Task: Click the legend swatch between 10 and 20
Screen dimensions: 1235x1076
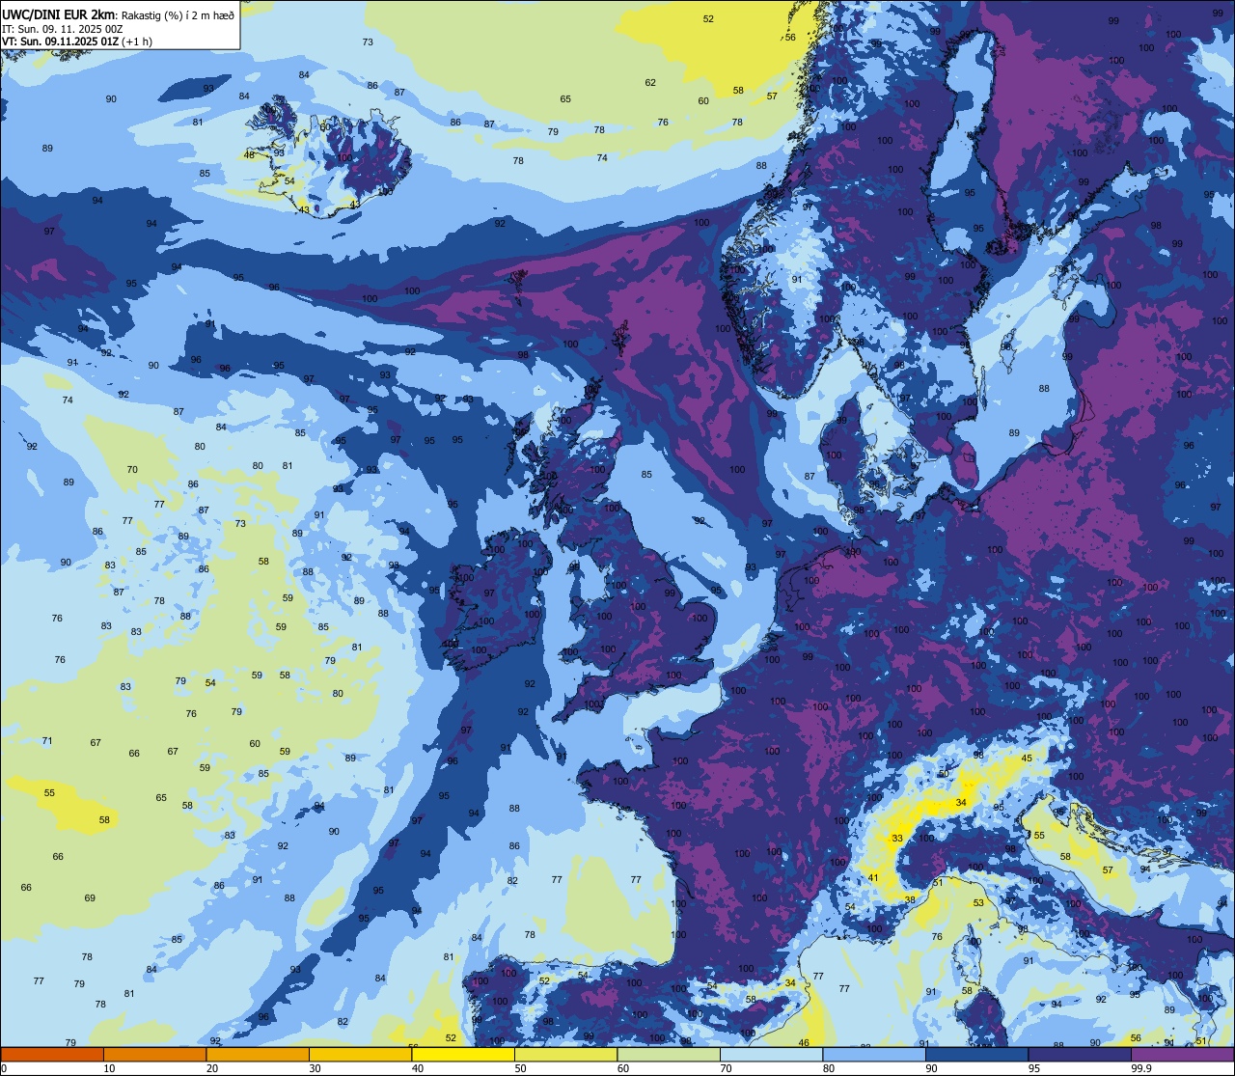Action: coord(154,1054)
